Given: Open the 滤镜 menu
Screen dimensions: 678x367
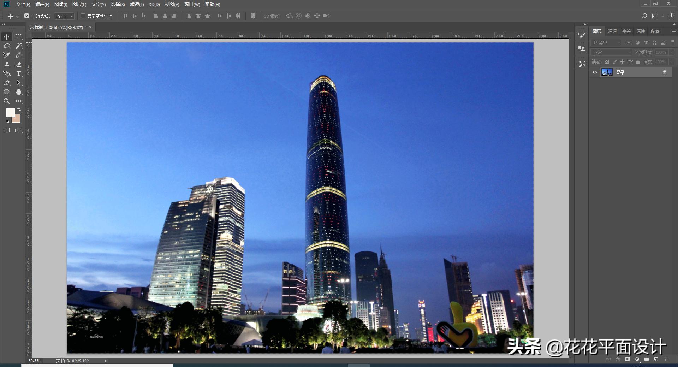Looking at the screenshot, I should click(x=137, y=5).
